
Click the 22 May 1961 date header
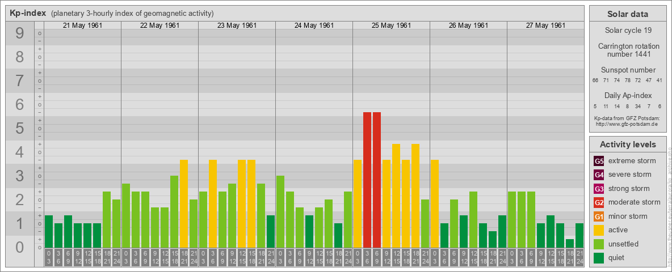pyautogui.click(x=160, y=25)
